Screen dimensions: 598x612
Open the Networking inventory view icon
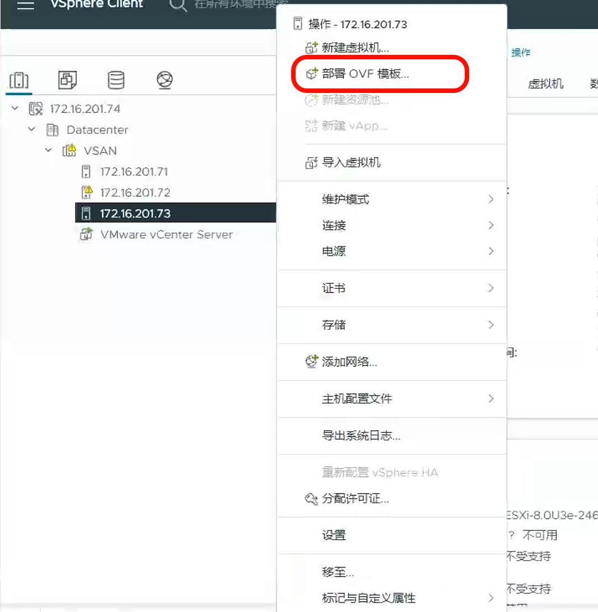(165, 80)
